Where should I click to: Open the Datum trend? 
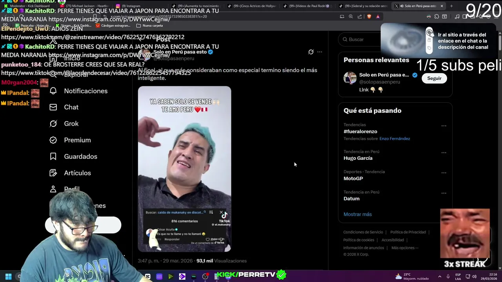(351, 199)
